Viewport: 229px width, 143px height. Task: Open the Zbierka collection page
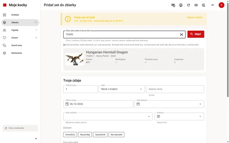pos(20,23)
